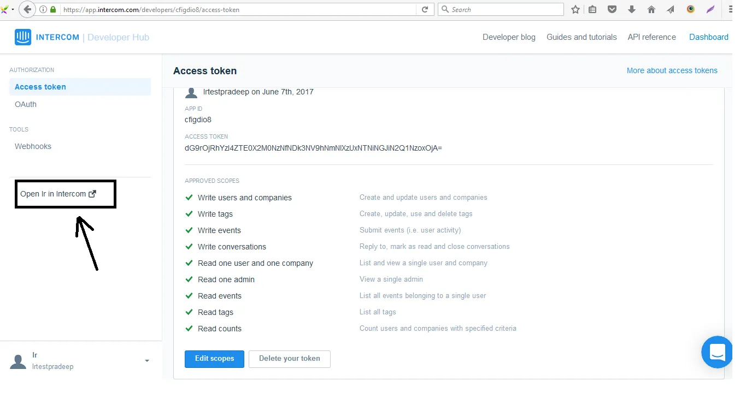Click Open lr in Intercom link
This screenshot has height=393, width=746.
tap(58, 194)
